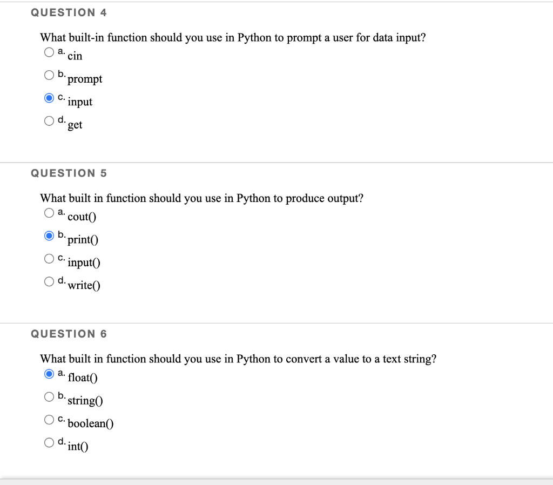Select answer 'cout()' for Question 5
Viewport: 553px width, 485px height.
[49, 212]
